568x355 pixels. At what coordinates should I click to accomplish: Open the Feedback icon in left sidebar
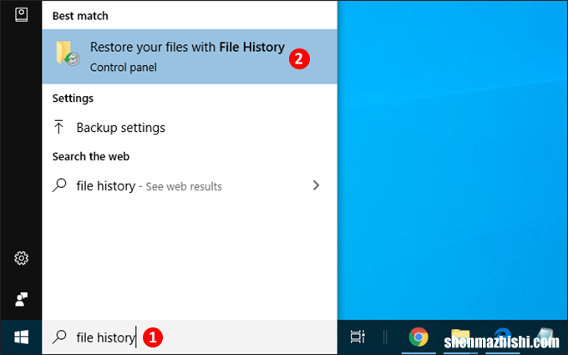(x=22, y=298)
